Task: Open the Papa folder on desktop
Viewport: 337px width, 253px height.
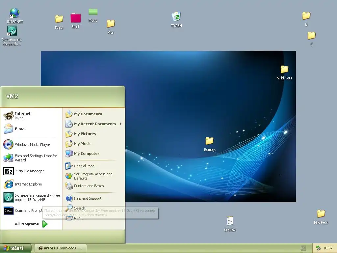Action: coord(59,22)
